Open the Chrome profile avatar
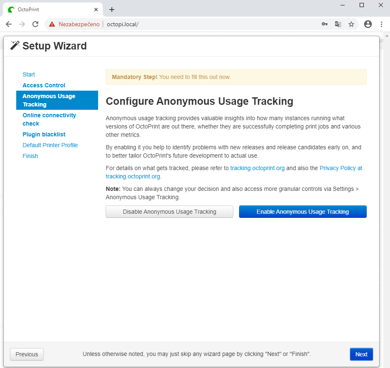390x368 pixels. [x=368, y=24]
